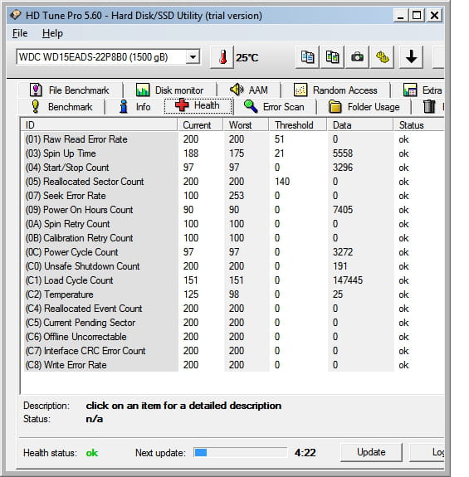Open the Info tab

[x=134, y=107]
